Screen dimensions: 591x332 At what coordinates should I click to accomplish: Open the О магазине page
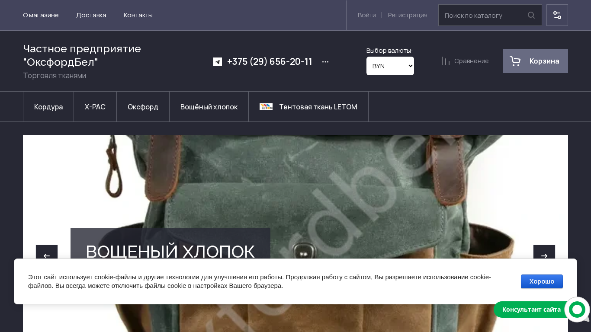tap(41, 15)
